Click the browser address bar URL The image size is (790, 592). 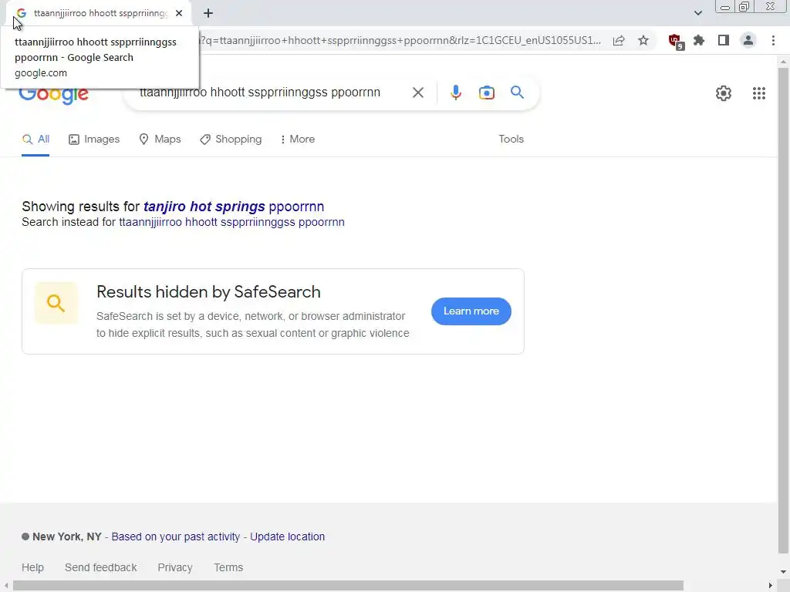pyautogui.click(x=400, y=40)
